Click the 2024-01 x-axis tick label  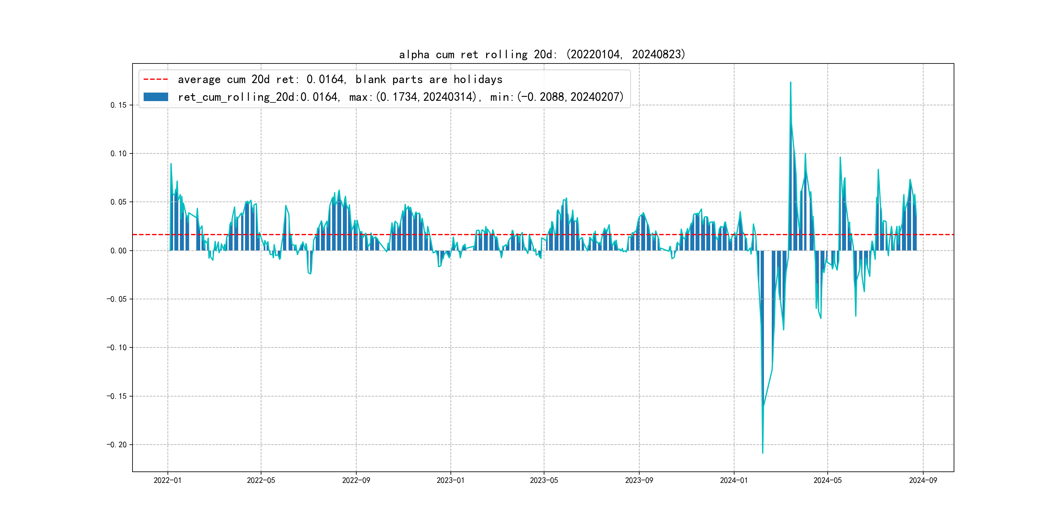point(734,480)
